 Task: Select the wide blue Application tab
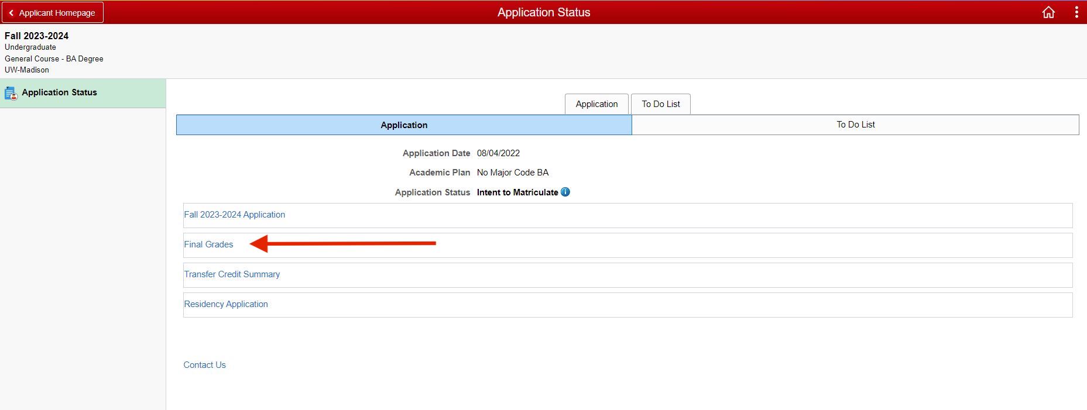pos(404,125)
